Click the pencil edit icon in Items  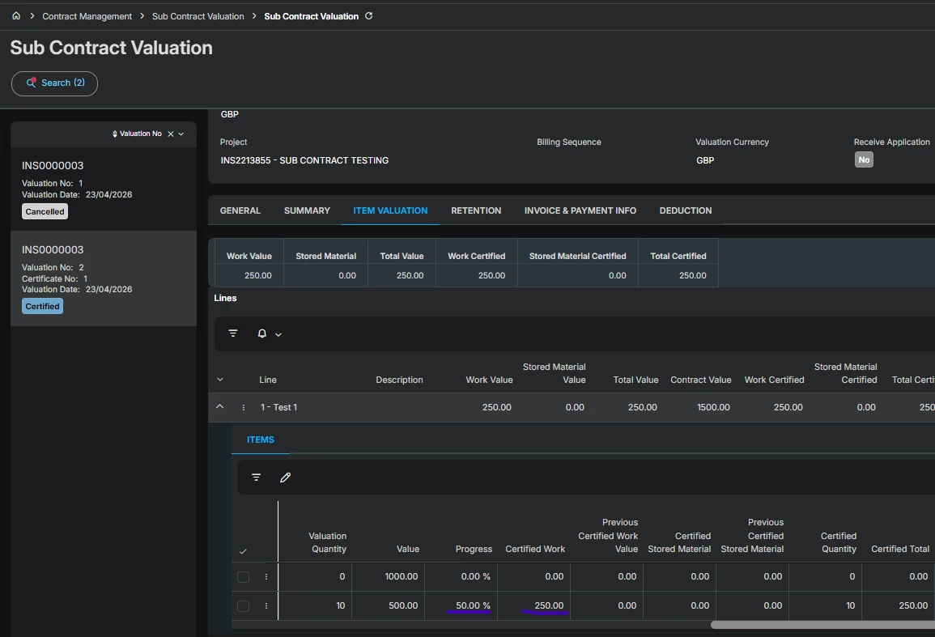[285, 478]
